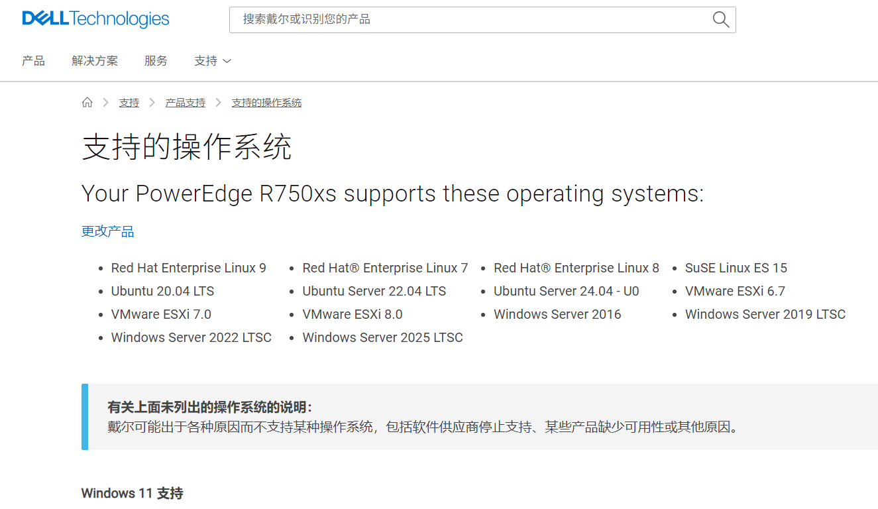
Task: Select Ubuntu Server 24.04 - U0 entry
Action: pos(567,292)
